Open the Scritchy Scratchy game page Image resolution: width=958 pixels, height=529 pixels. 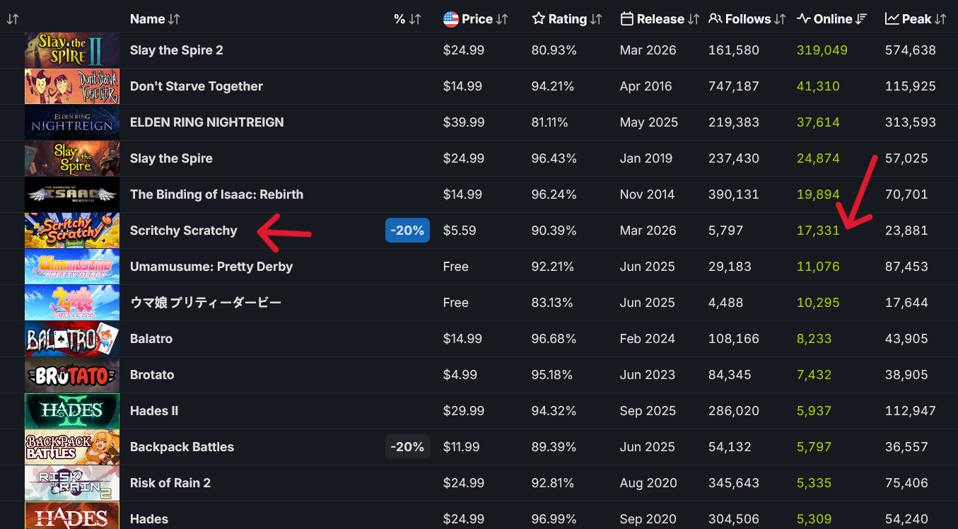tap(184, 231)
